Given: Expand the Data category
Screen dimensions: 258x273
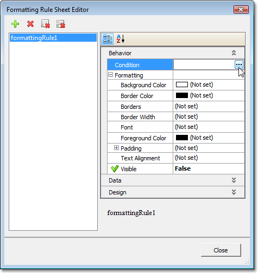Looking at the screenshot, I should tap(173, 180).
